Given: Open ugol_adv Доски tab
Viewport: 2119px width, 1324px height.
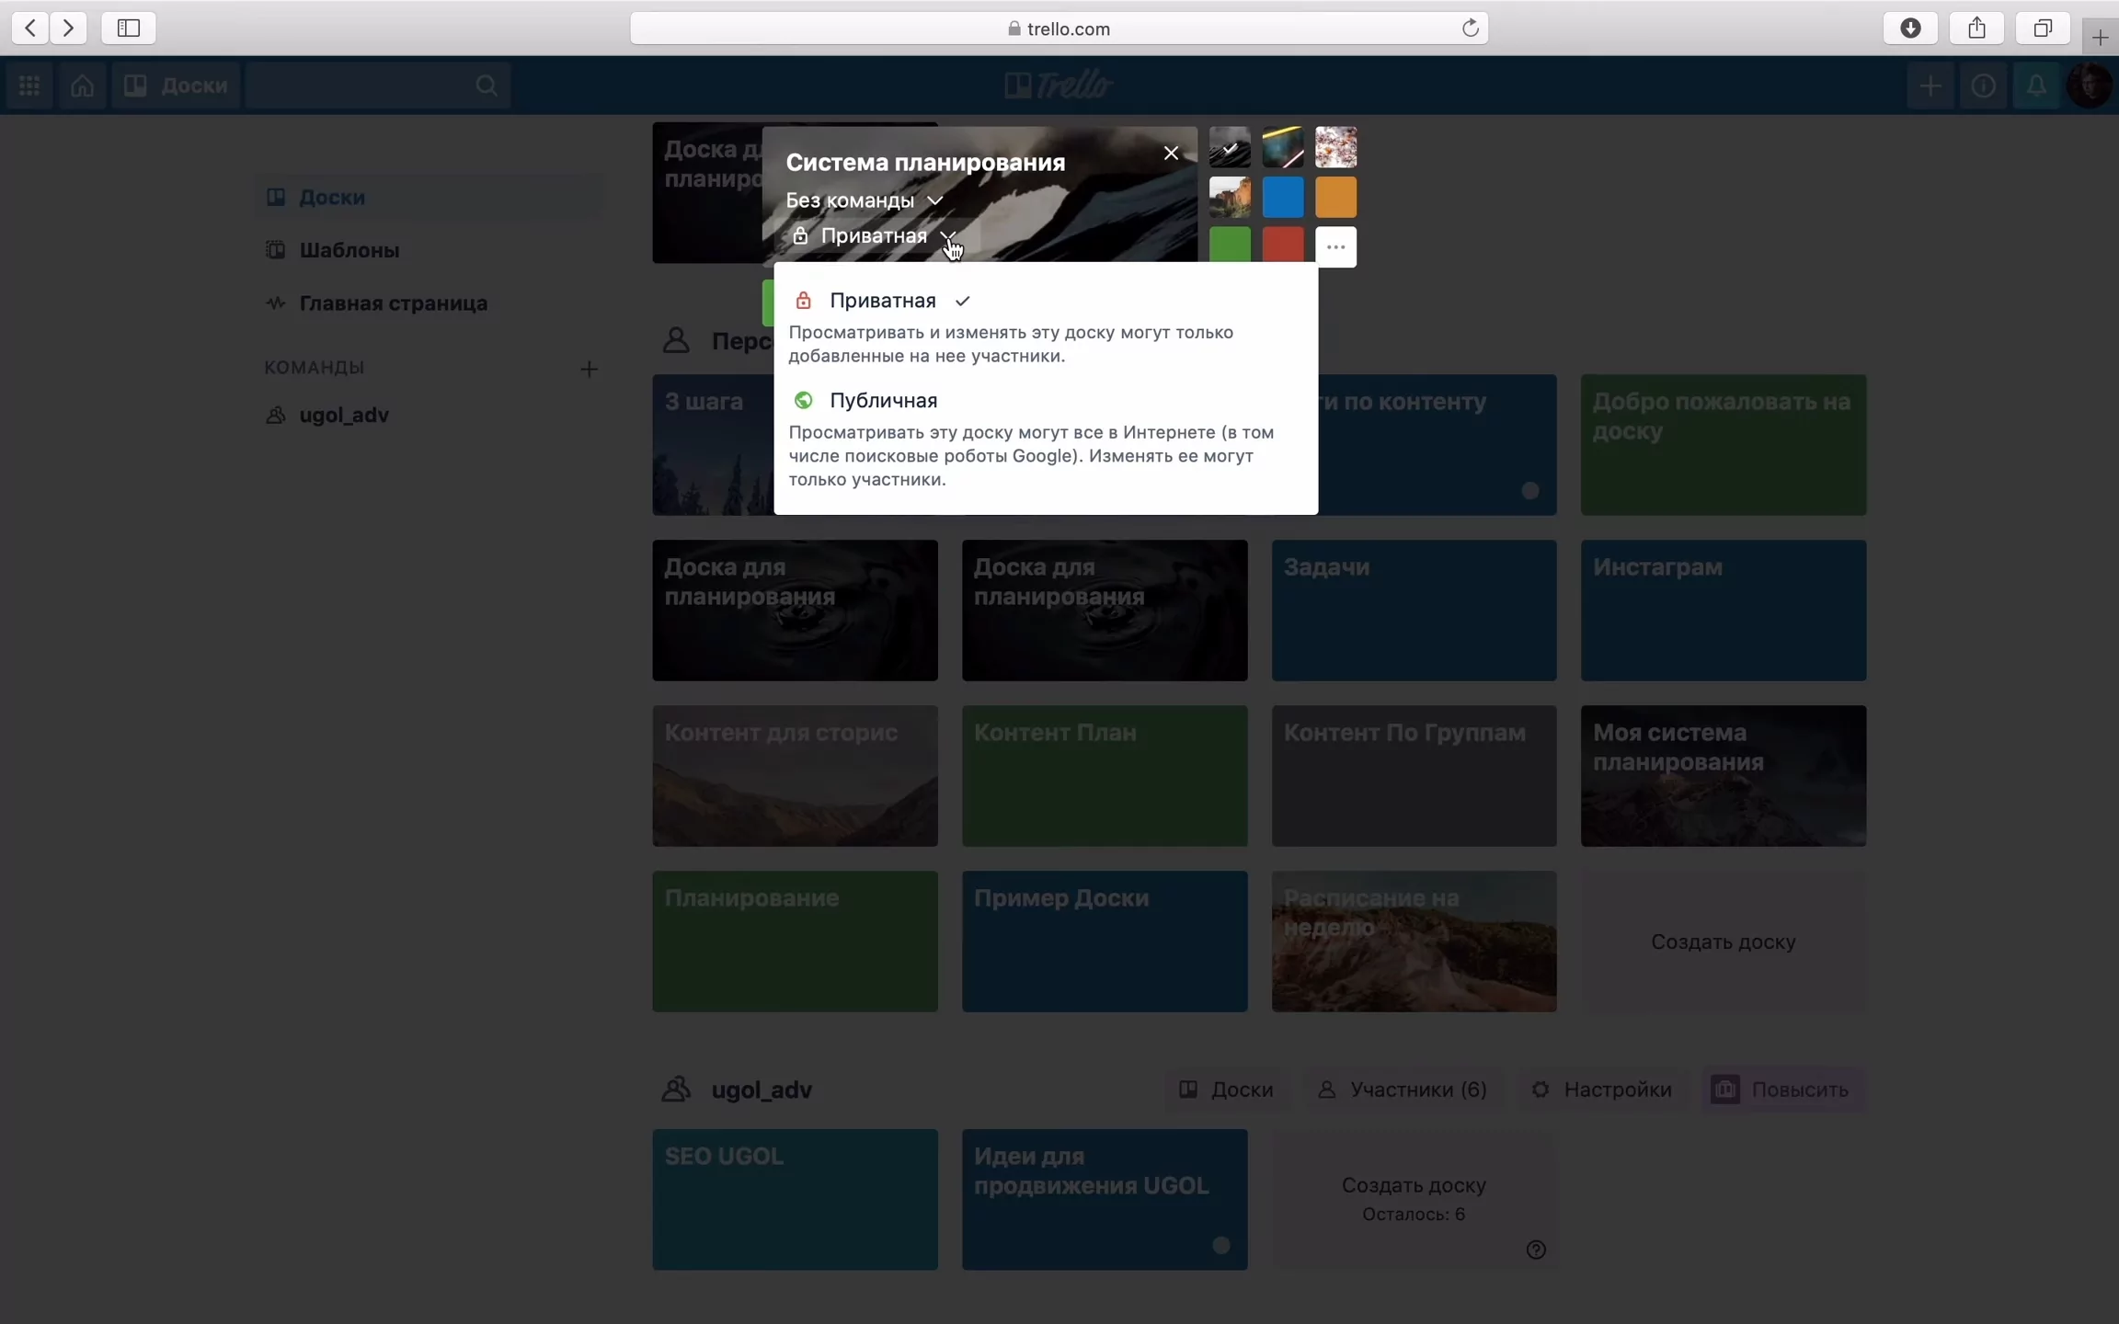Looking at the screenshot, I should pyautogui.click(x=1227, y=1090).
